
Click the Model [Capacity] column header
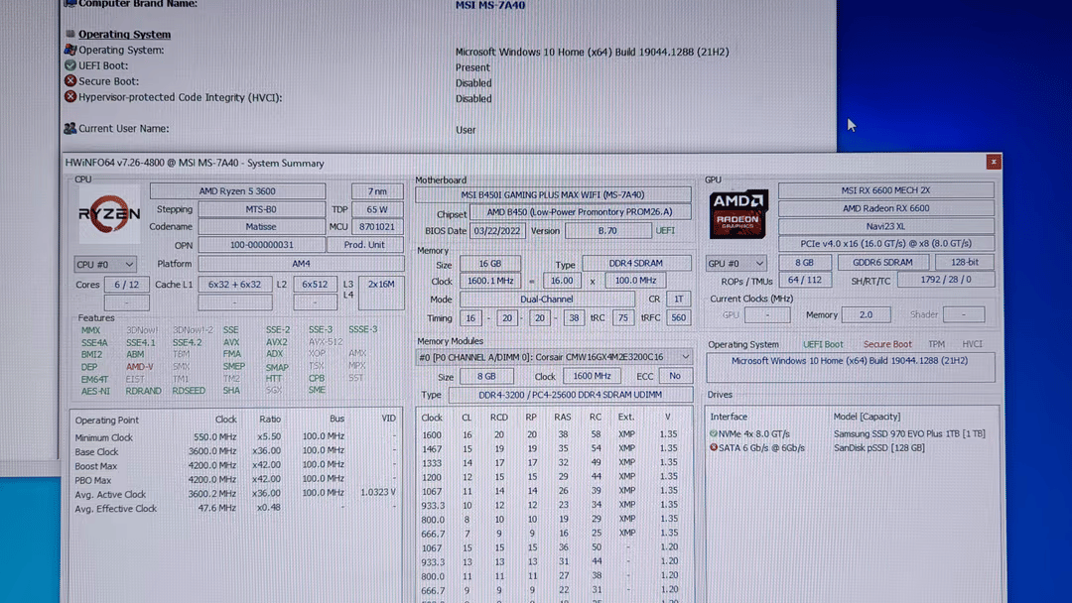point(867,417)
